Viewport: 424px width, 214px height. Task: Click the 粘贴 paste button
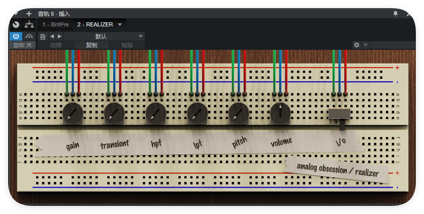coord(127,45)
